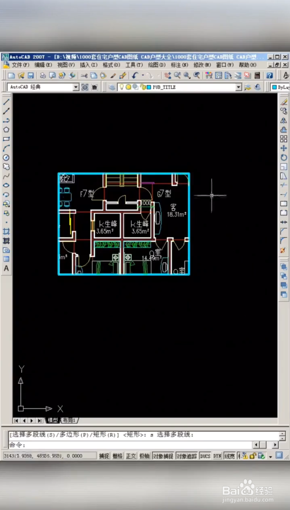Viewport: 290px width, 510px height.
Task: Open the 视图(V) menu
Action: point(66,65)
